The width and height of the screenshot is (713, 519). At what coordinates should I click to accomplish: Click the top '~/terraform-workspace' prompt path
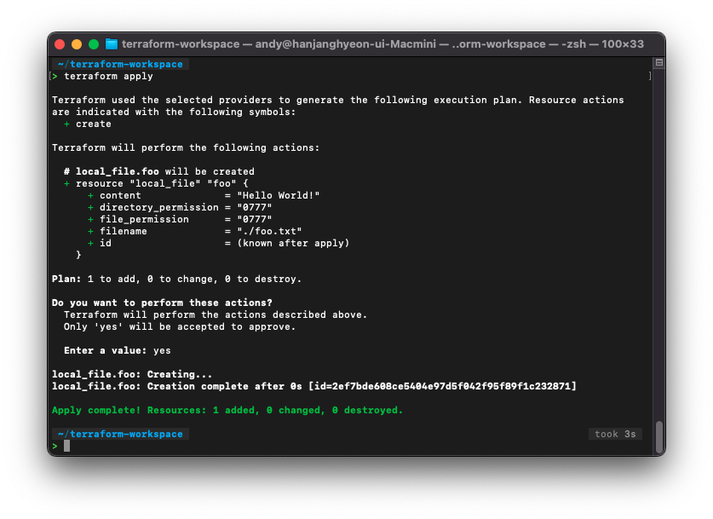120,64
